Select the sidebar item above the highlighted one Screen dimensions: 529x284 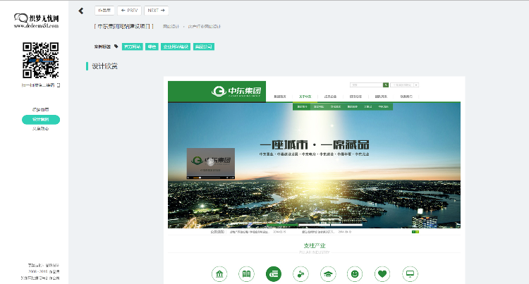[x=41, y=110]
